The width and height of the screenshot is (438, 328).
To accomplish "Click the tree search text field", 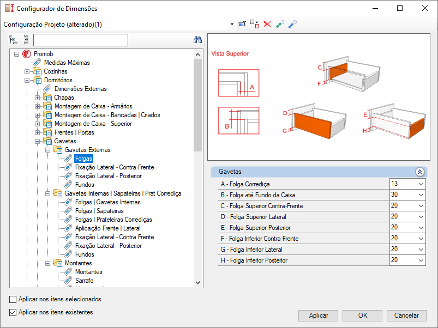I will pyautogui.click(x=80, y=40).
